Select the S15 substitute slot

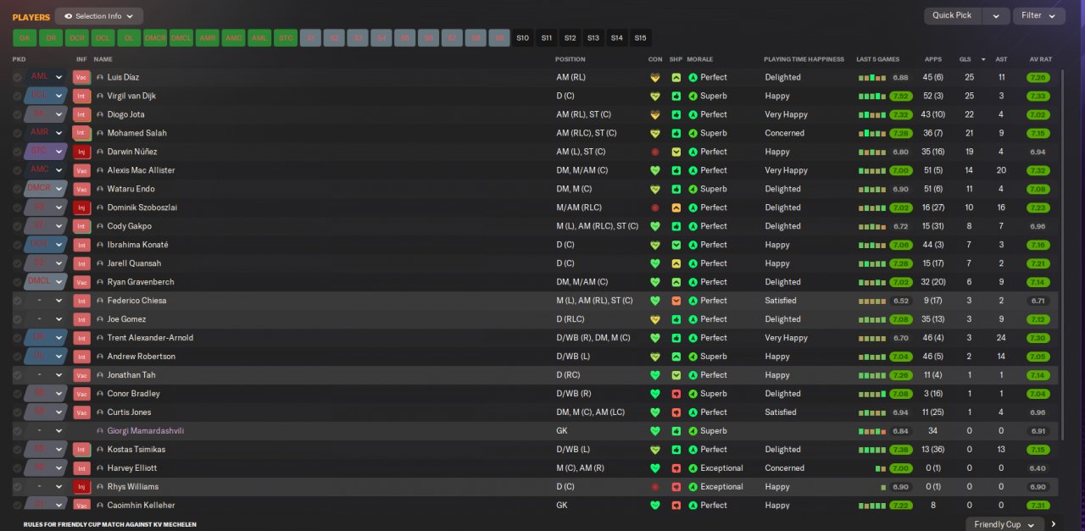[x=640, y=38]
